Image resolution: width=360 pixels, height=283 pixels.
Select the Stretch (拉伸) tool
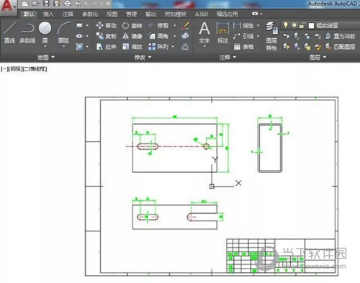106,47
